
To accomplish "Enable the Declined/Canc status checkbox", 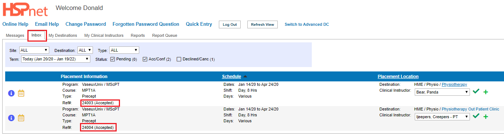I will pyautogui.click(x=179, y=59).
